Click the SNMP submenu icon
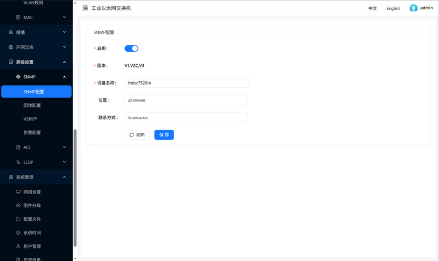 [x=18, y=77]
